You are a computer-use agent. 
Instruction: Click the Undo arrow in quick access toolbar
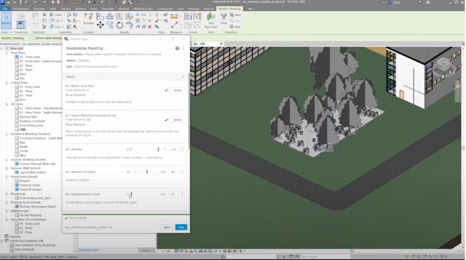35,2
